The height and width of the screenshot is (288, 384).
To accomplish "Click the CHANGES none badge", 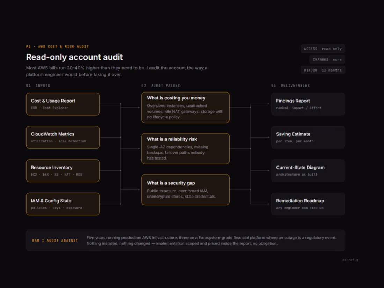I will 327,59.
